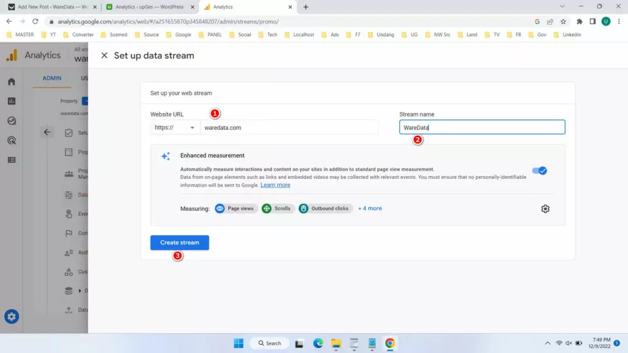The width and height of the screenshot is (628, 353).
Task: Open the Converter bookmark folder
Action: click(x=78, y=35)
